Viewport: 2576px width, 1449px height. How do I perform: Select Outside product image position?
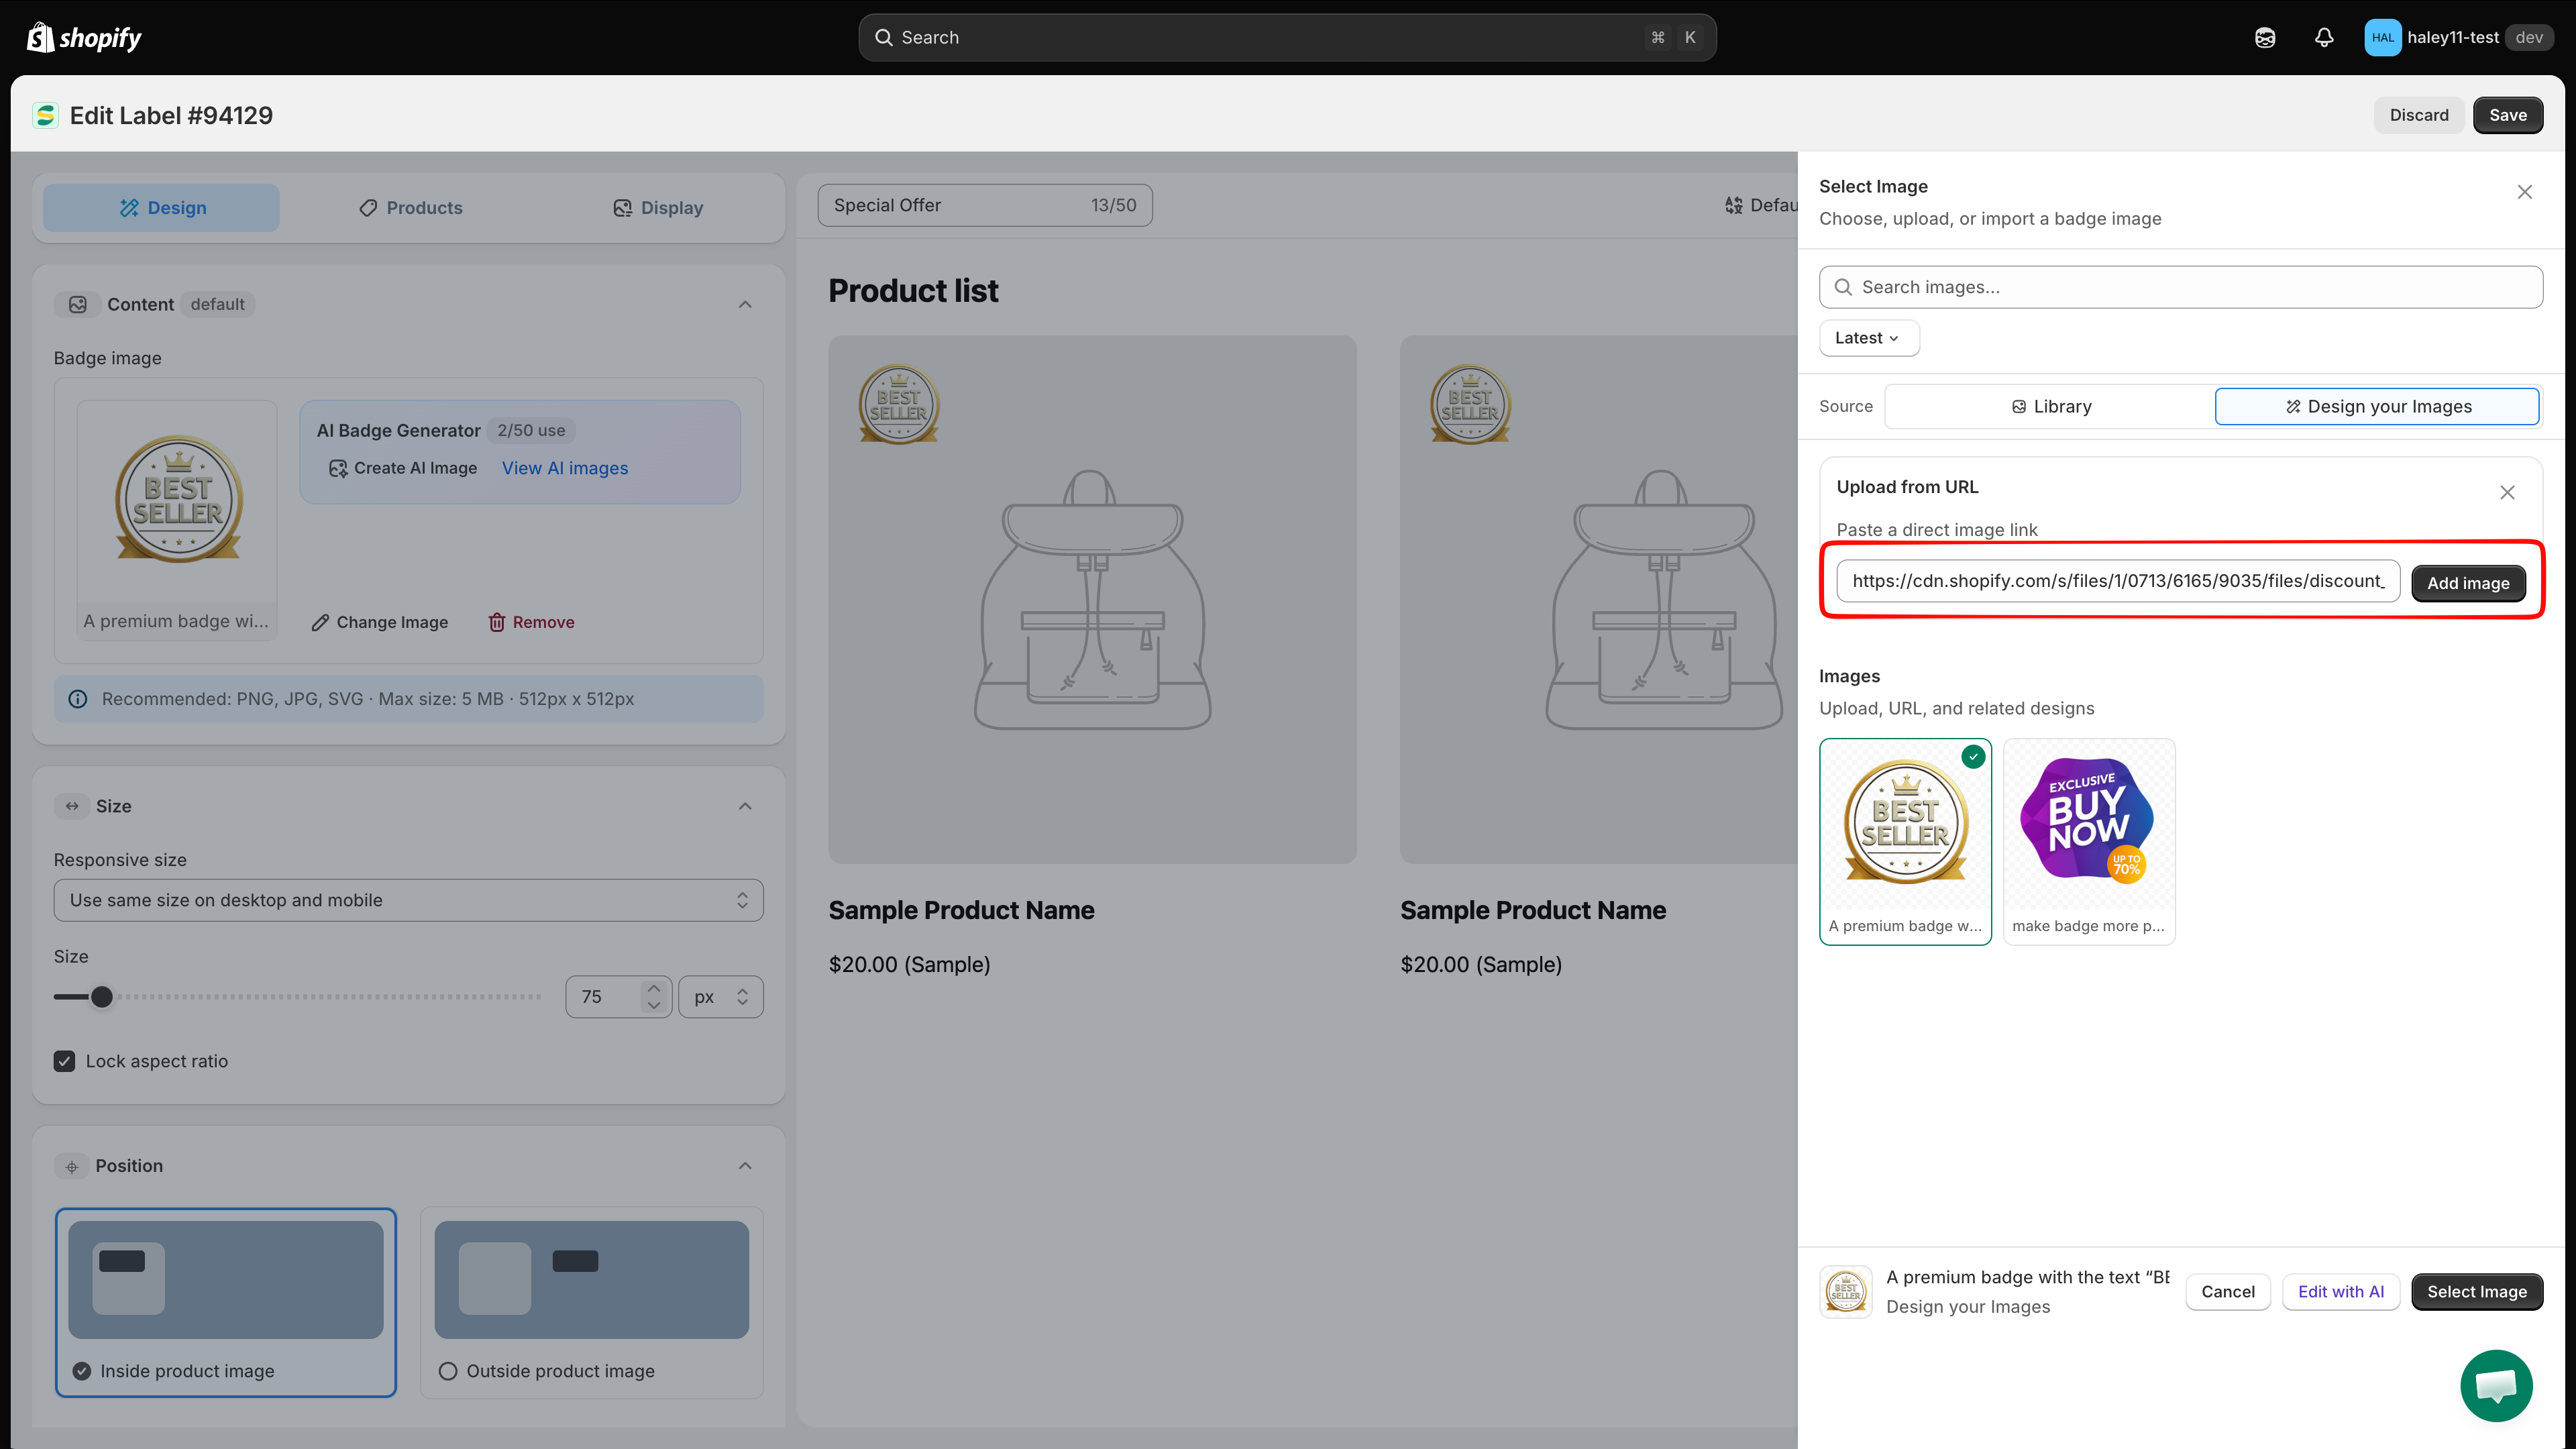[x=448, y=1370]
